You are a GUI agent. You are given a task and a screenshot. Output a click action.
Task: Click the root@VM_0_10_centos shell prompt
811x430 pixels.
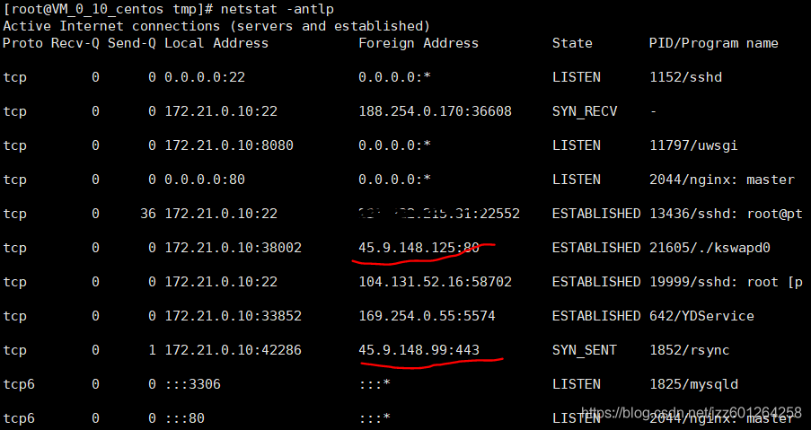point(108,9)
